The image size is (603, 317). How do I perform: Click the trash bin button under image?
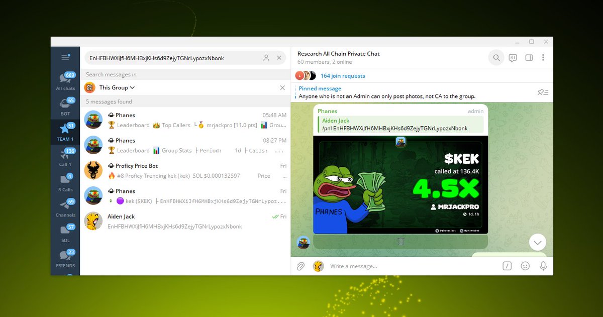pos(400,242)
